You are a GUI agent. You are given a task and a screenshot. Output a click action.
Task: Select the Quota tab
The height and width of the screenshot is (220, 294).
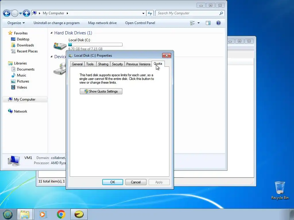[x=158, y=64]
